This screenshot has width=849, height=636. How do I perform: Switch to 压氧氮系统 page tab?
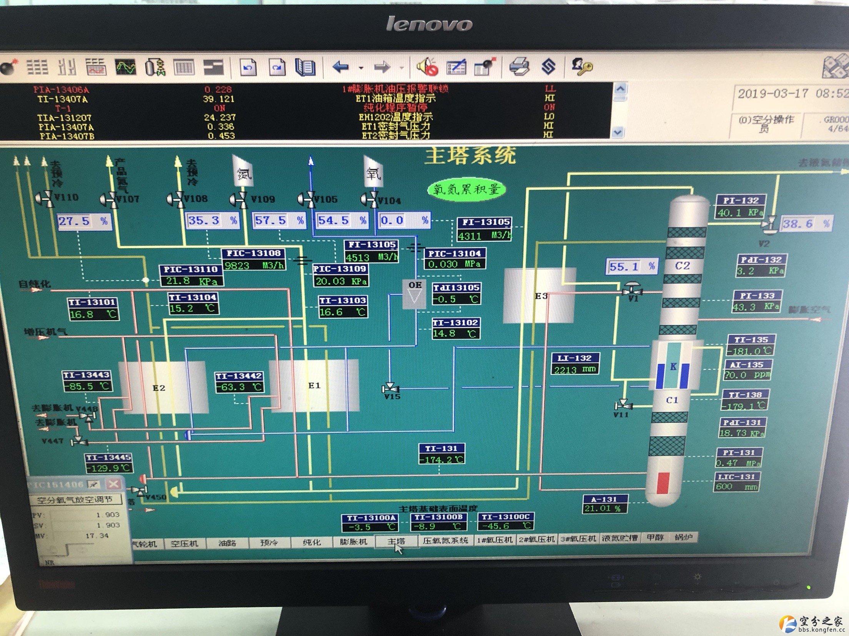445,540
